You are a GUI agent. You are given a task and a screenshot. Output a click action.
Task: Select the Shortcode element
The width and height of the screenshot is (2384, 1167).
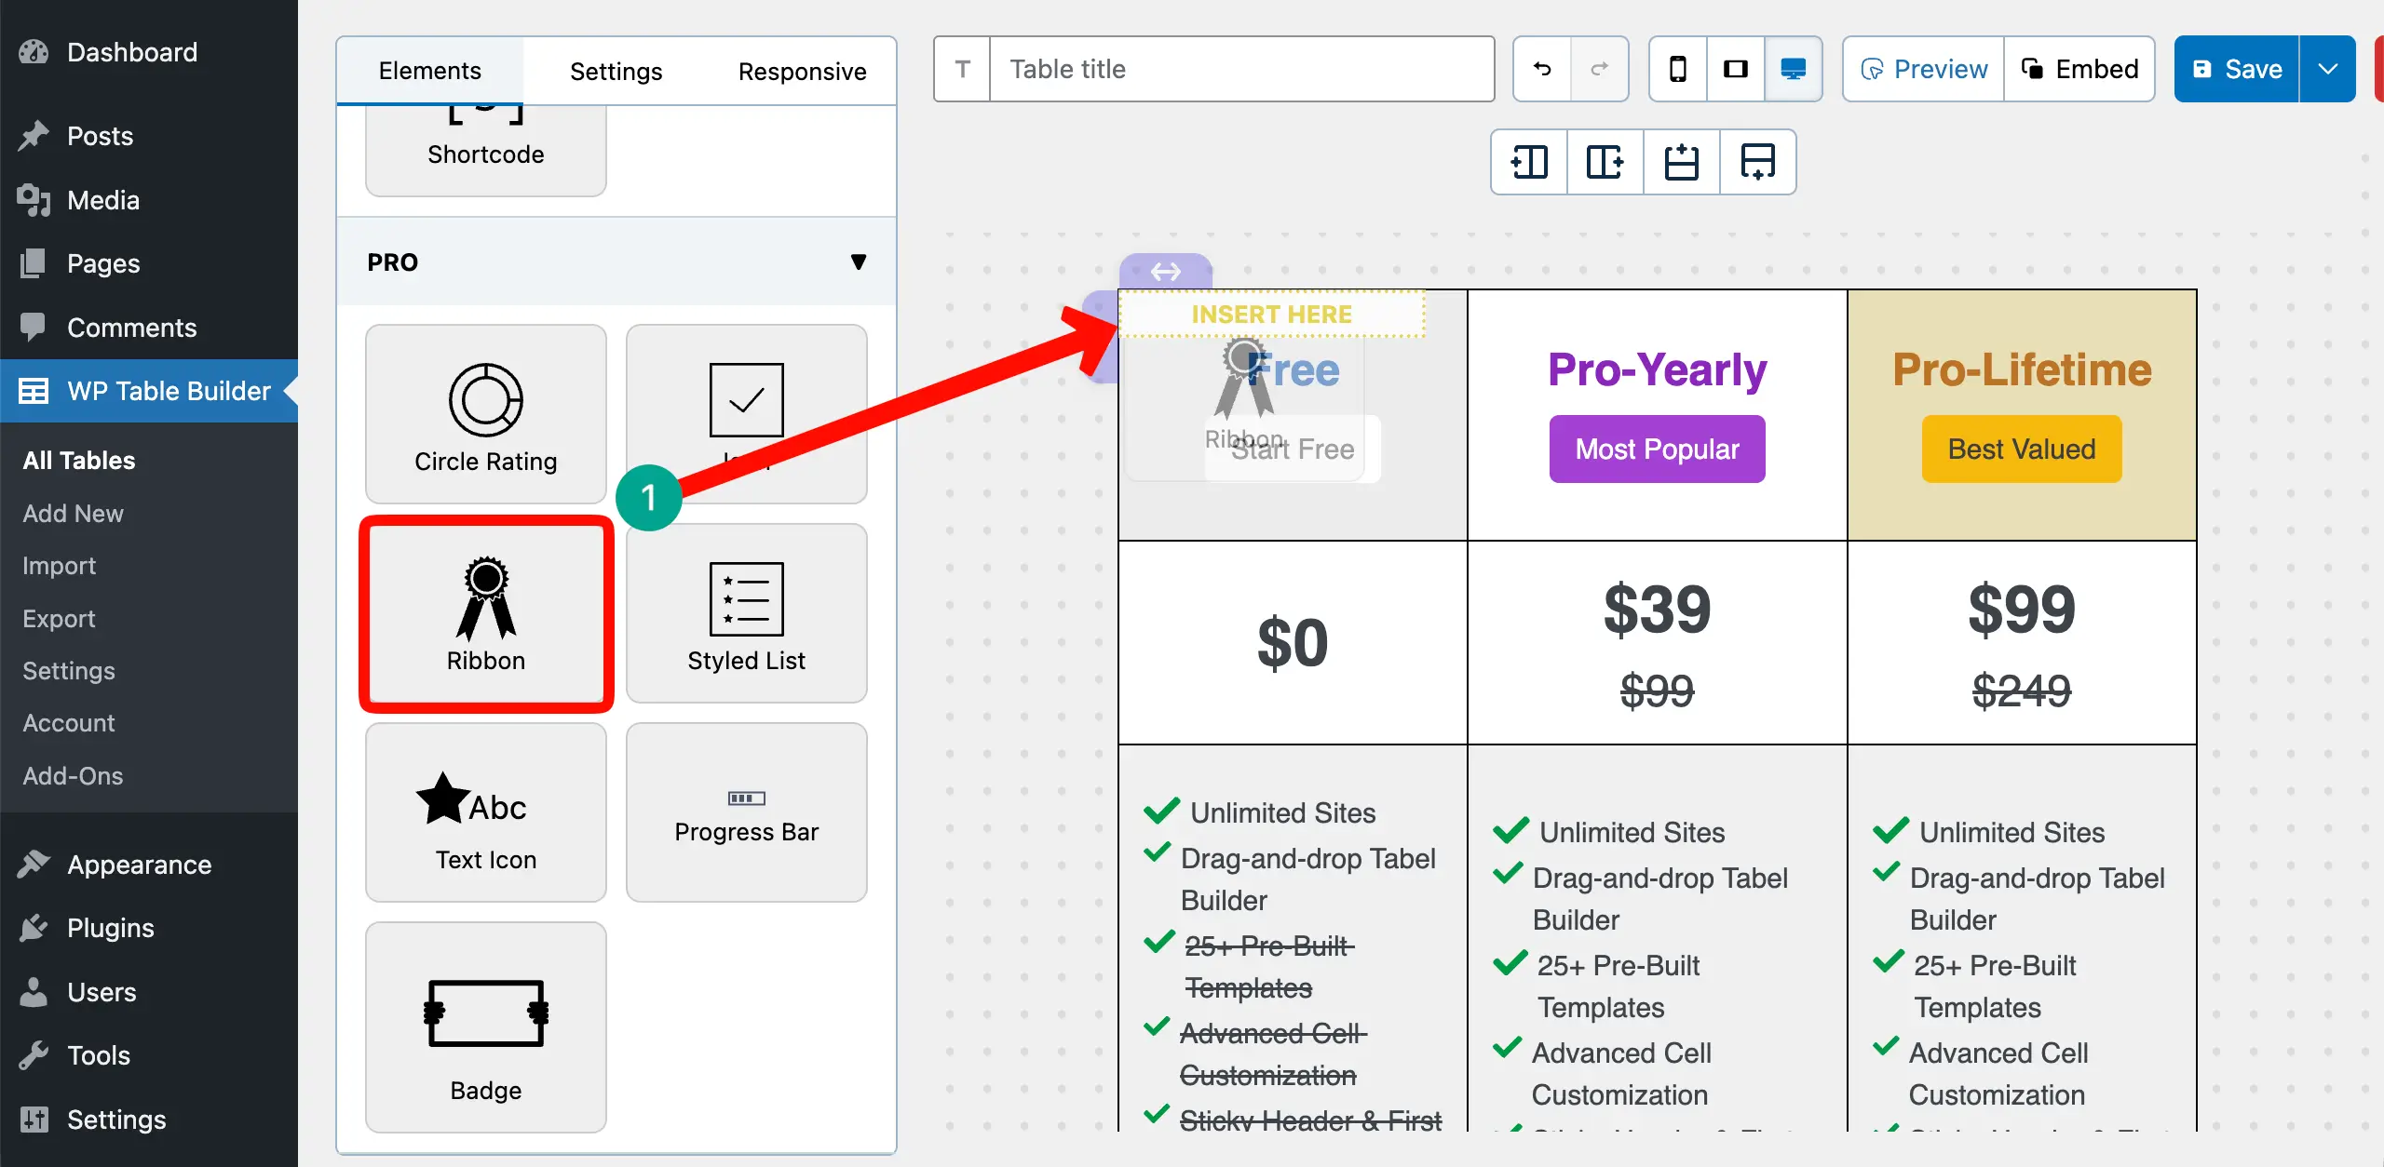[485, 152]
